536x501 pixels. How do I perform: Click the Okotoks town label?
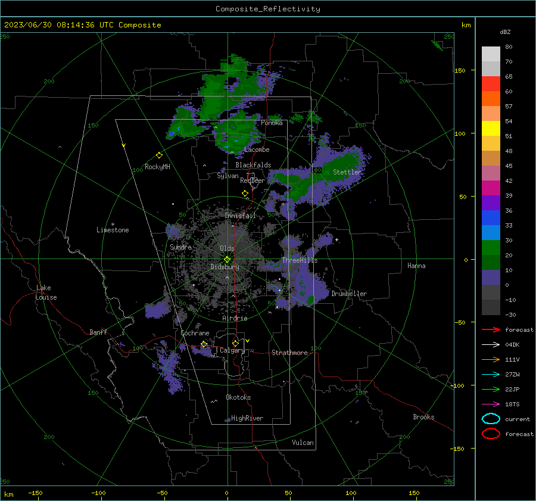pos(238,397)
